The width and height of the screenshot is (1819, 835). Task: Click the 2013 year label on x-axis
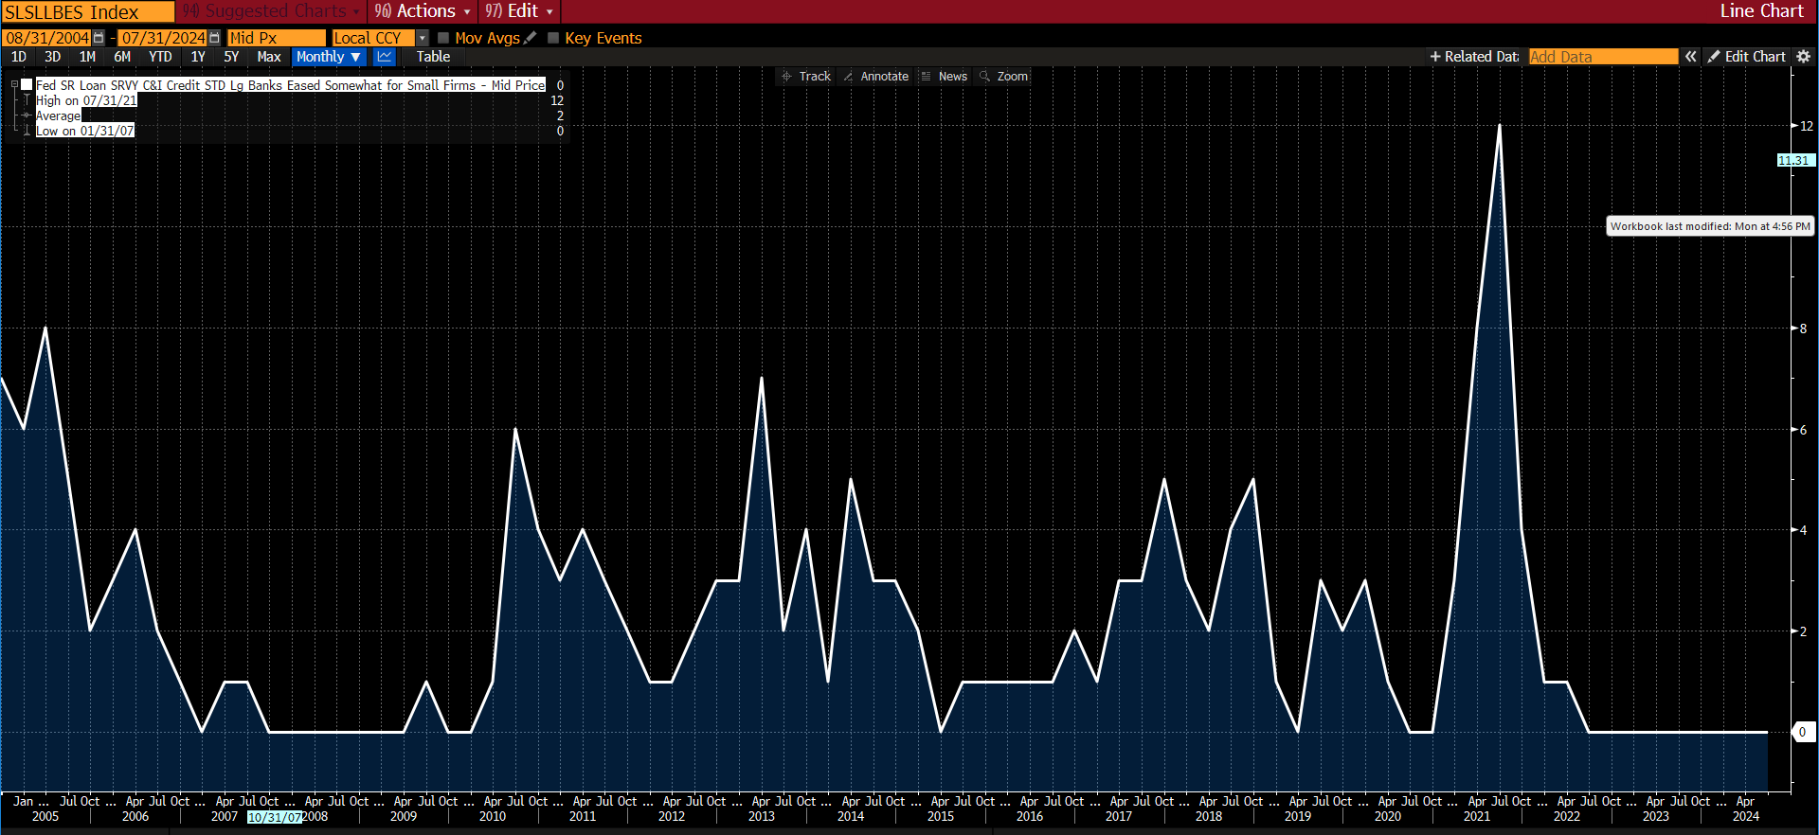[x=761, y=816]
